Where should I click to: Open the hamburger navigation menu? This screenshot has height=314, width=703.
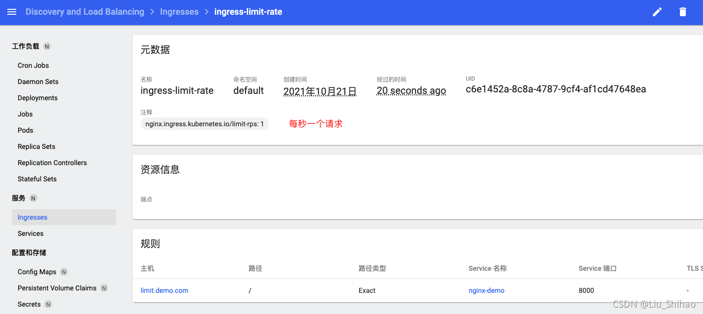click(x=12, y=12)
